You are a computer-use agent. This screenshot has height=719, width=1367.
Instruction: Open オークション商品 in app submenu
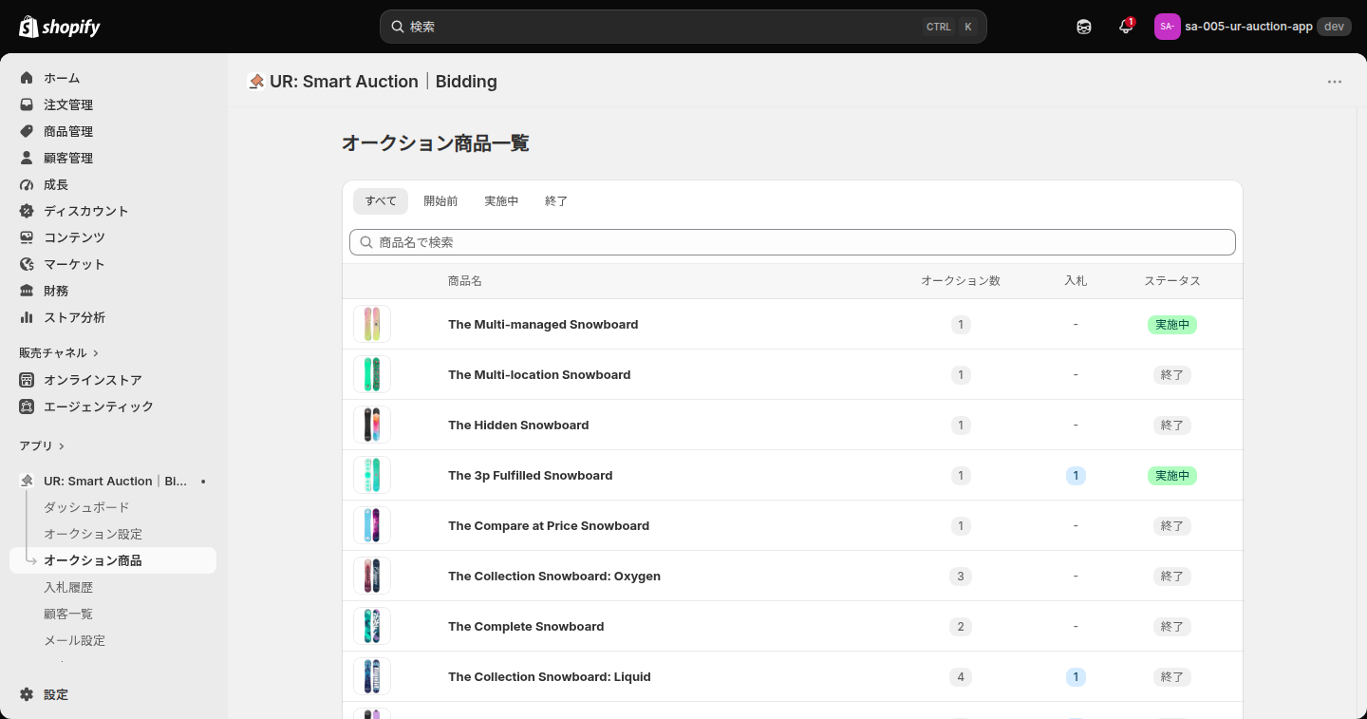click(113, 560)
